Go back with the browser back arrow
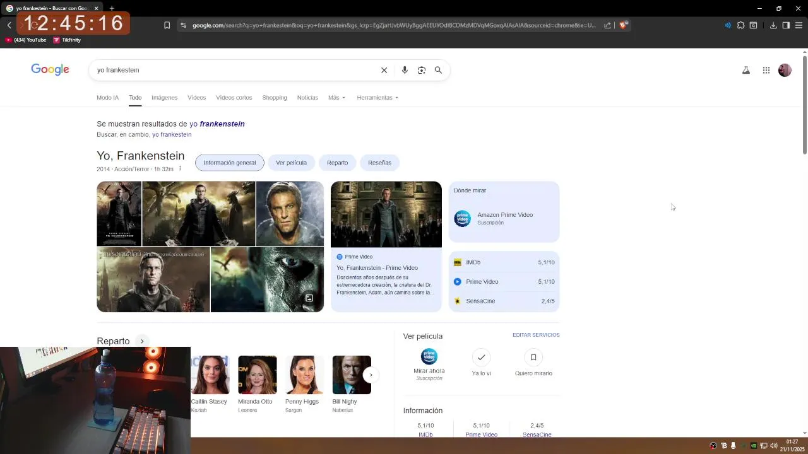The image size is (808, 454). [9, 25]
